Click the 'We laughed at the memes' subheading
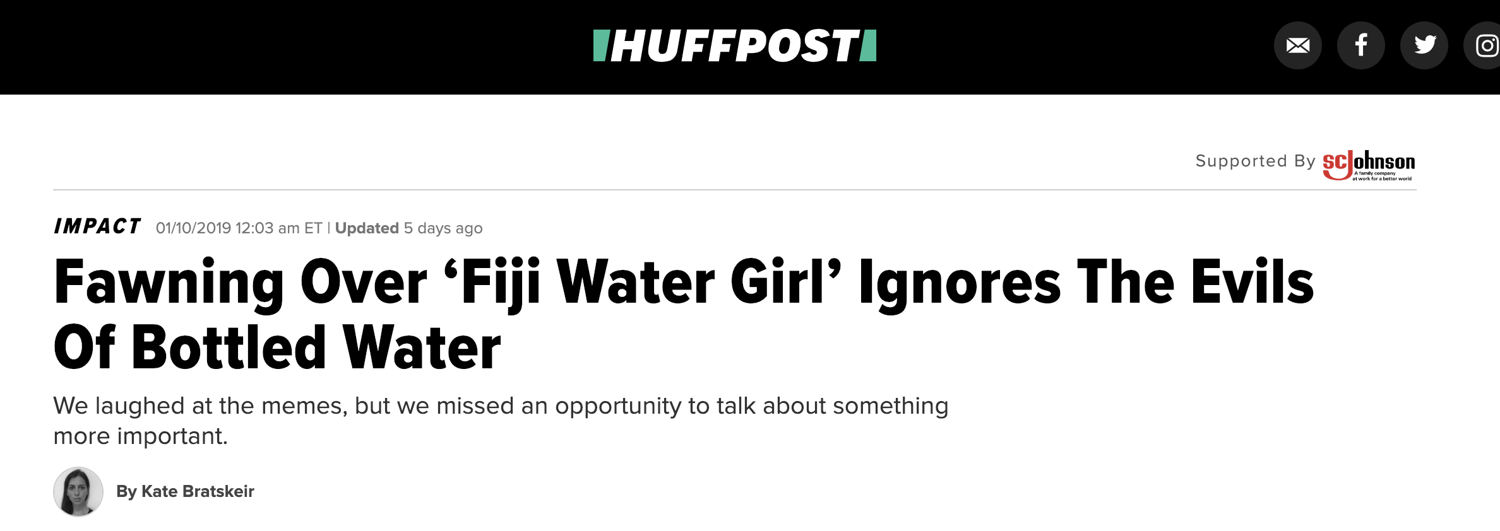This screenshot has width=1500, height=531. [x=501, y=421]
